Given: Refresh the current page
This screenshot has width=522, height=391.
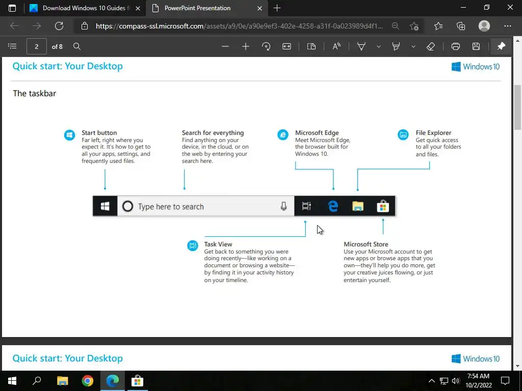Looking at the screenshot, I should (x=59, y=26).
